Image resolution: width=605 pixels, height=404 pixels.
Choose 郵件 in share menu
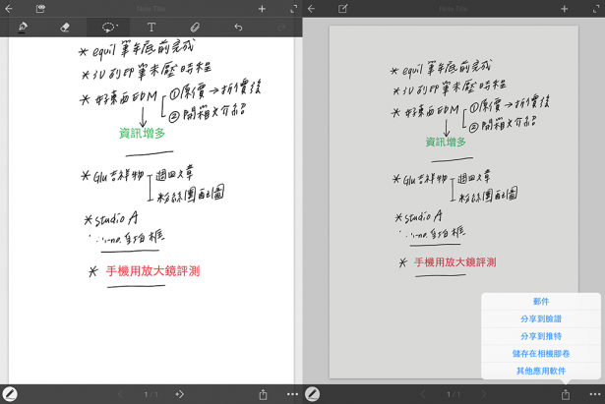coord(541,302)
